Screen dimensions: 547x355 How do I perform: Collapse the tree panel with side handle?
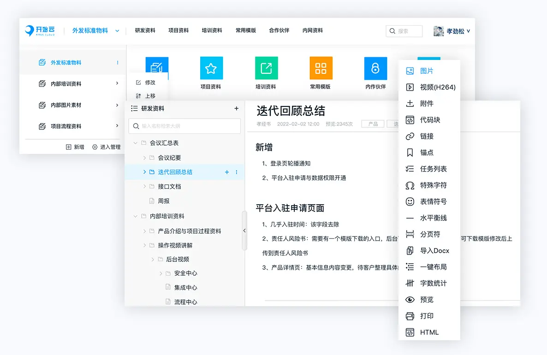244,231
